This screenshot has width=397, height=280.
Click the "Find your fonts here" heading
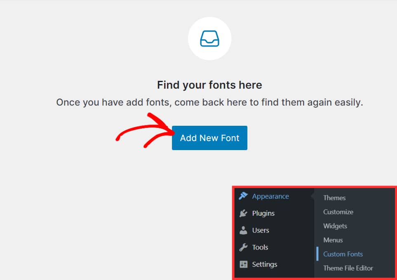[x=209, y=85]
